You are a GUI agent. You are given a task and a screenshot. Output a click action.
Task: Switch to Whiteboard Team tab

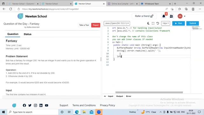[x=156, y=4]
